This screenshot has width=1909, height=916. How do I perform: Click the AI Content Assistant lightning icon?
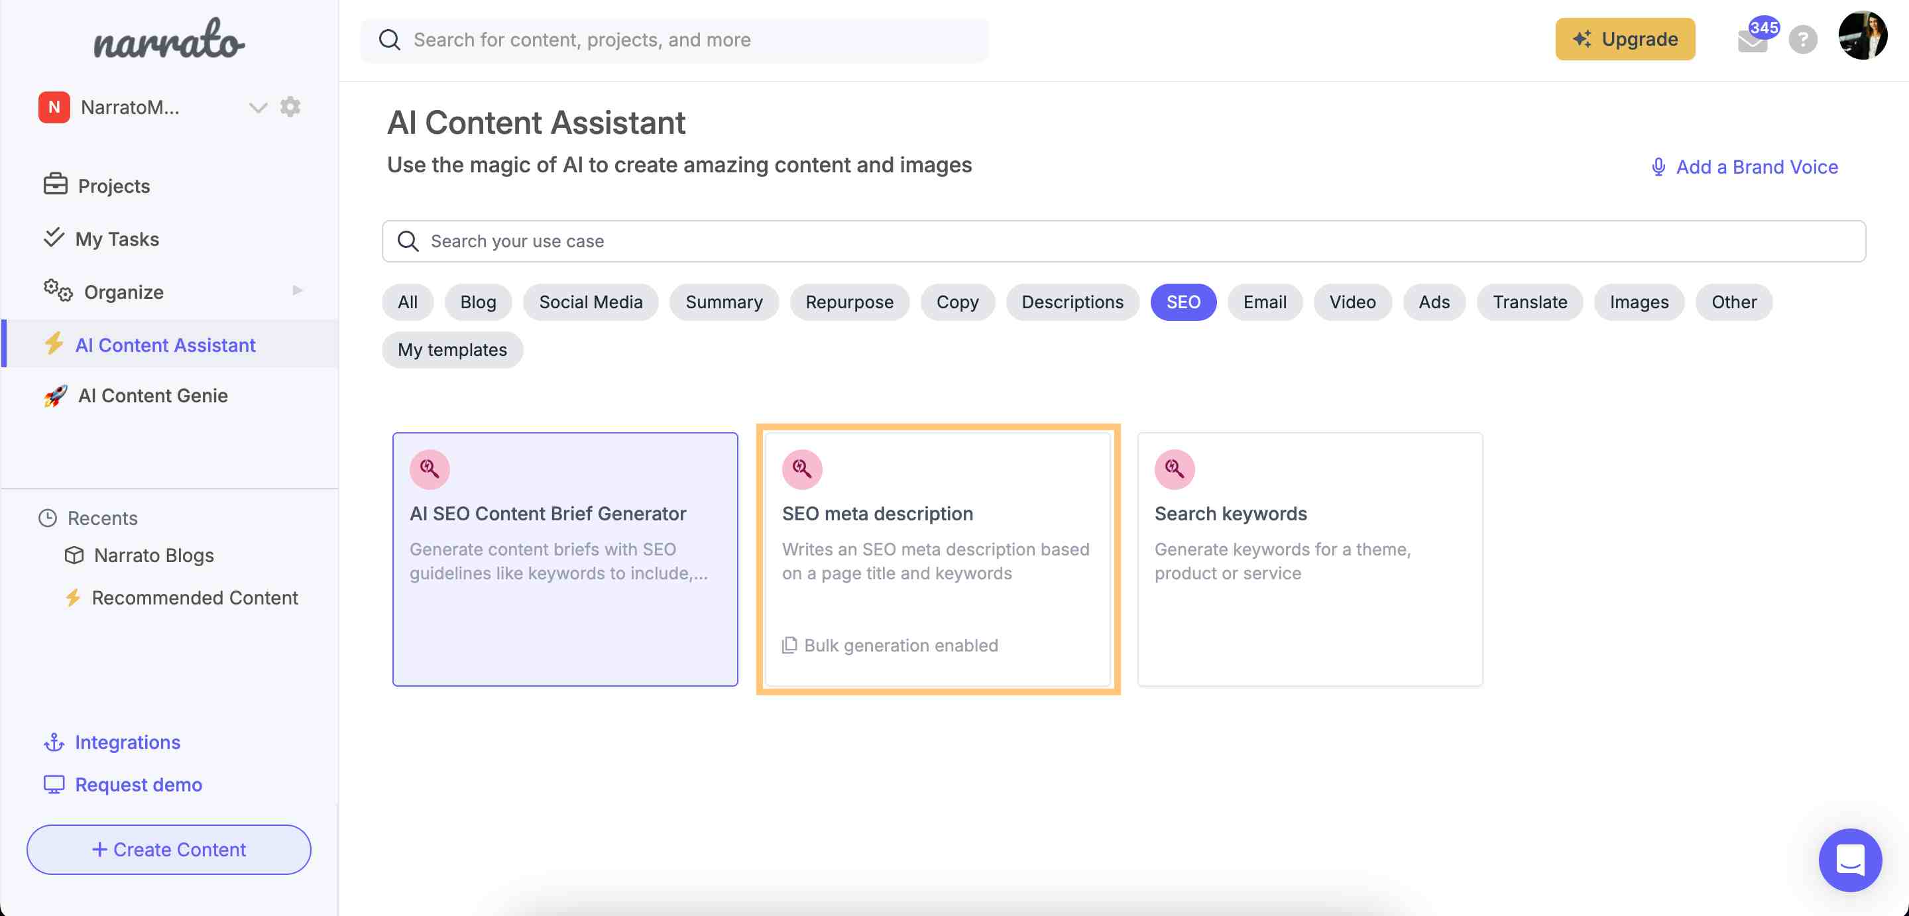(53, 343)
